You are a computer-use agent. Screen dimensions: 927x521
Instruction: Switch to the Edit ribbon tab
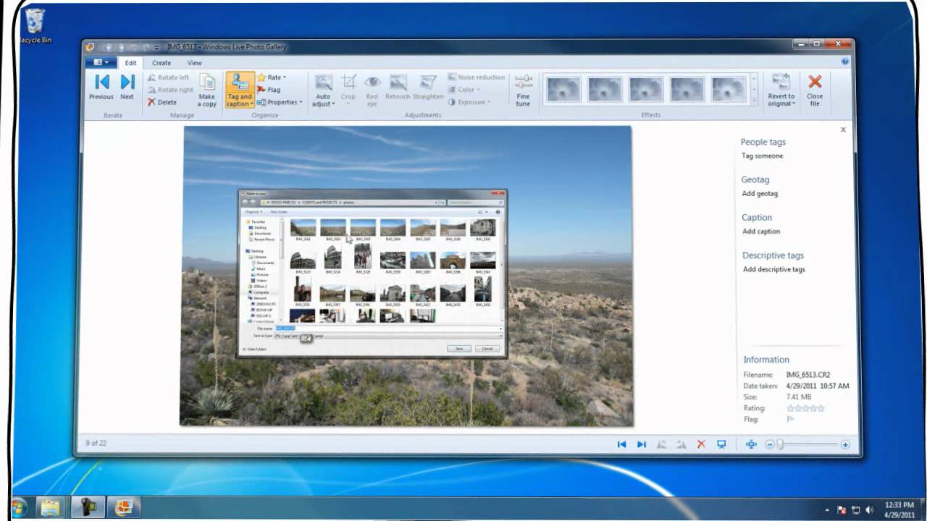(130, 63)
